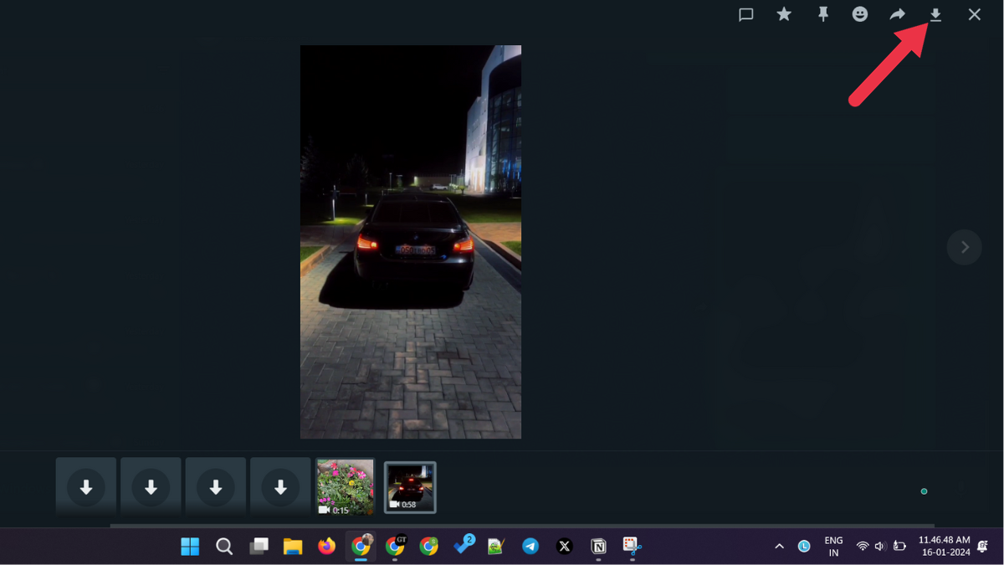
Task: Open comments for this media
Action: (745, 14)
